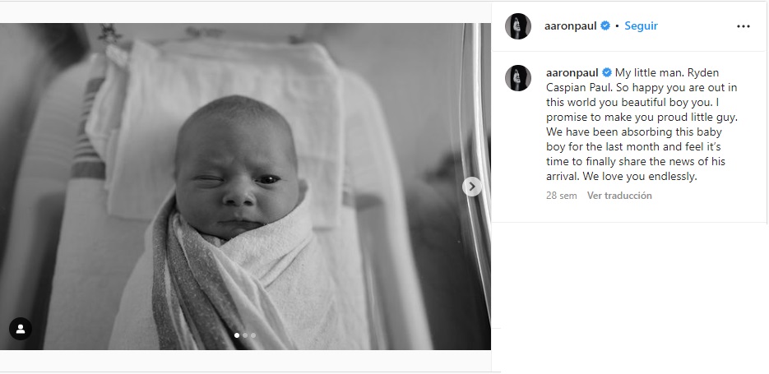
Task: Select Ver traducción to translate the caption
Action: (619, 196)
